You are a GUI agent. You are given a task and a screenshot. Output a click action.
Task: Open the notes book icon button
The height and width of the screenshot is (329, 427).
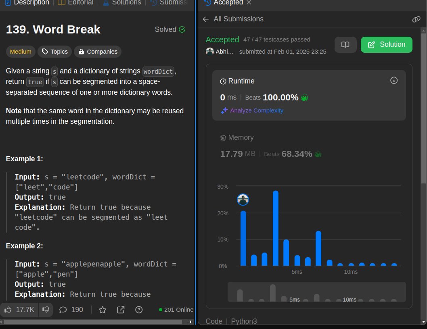click(x=345, y=45)
